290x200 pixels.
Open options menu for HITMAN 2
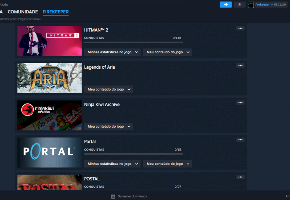[240, 28]
